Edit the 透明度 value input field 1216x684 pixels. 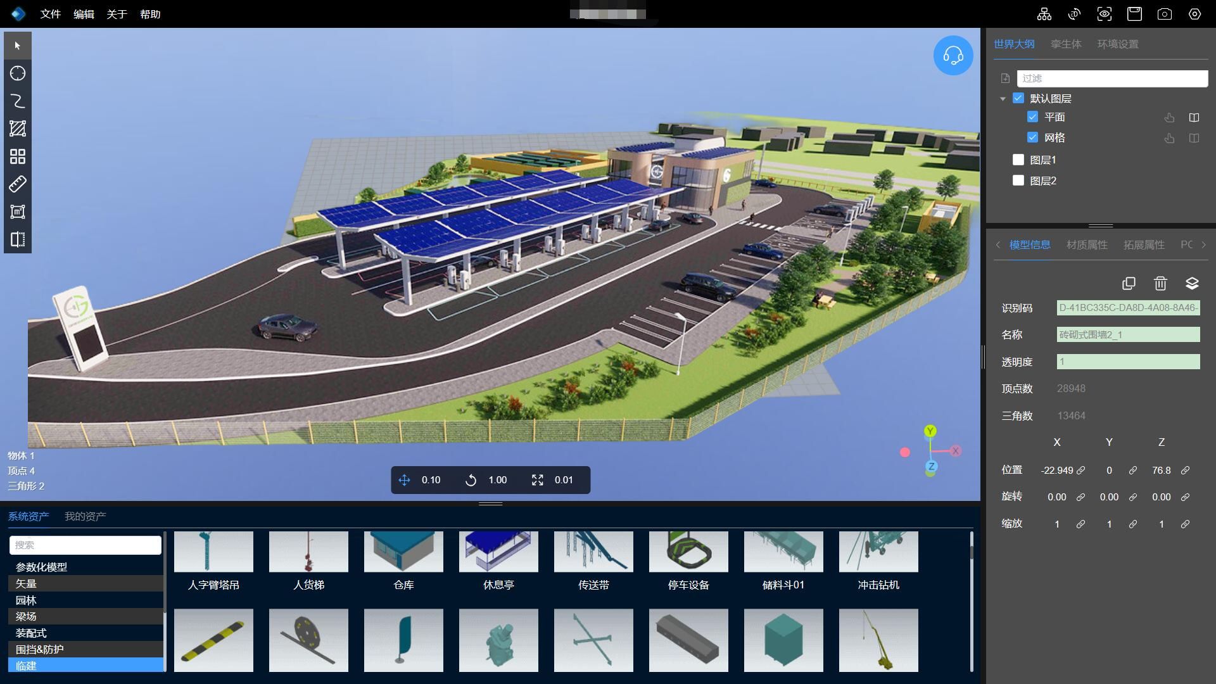click(x=1127, y=362)
